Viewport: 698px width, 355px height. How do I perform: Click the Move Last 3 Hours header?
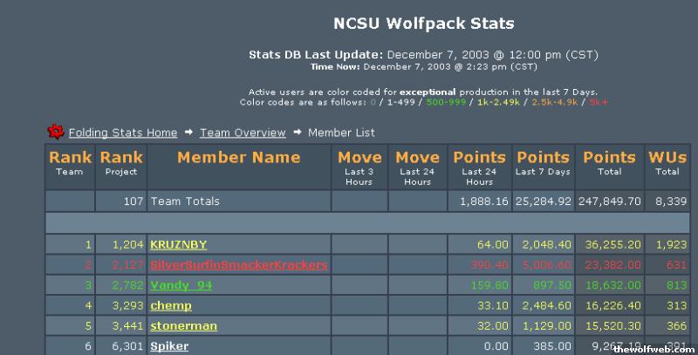coord(359,165)
